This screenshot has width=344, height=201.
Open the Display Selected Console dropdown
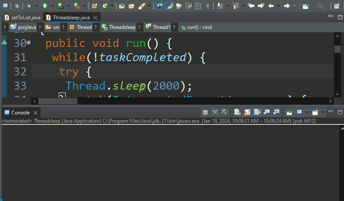click(x=306, y=112)
